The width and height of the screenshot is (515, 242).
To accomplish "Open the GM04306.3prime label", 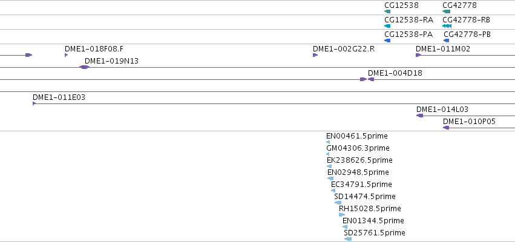I will (x=358, y=148).
